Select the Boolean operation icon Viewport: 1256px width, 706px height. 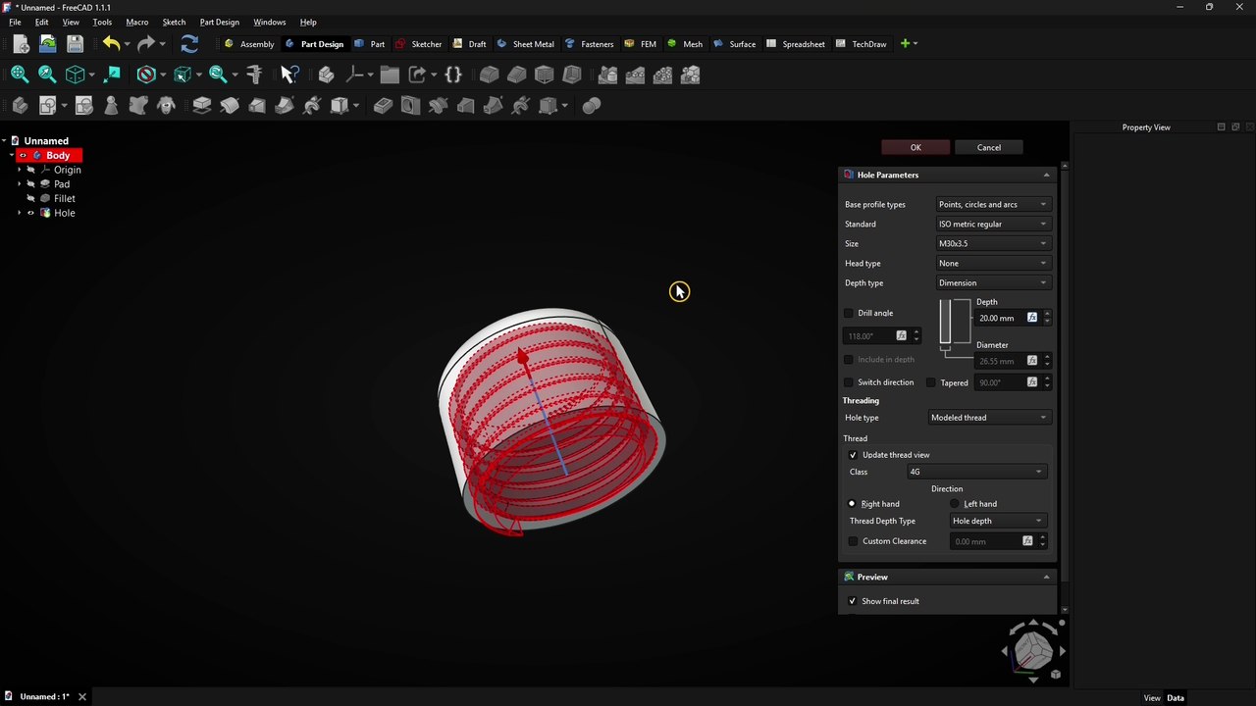[x=591, y=105]
